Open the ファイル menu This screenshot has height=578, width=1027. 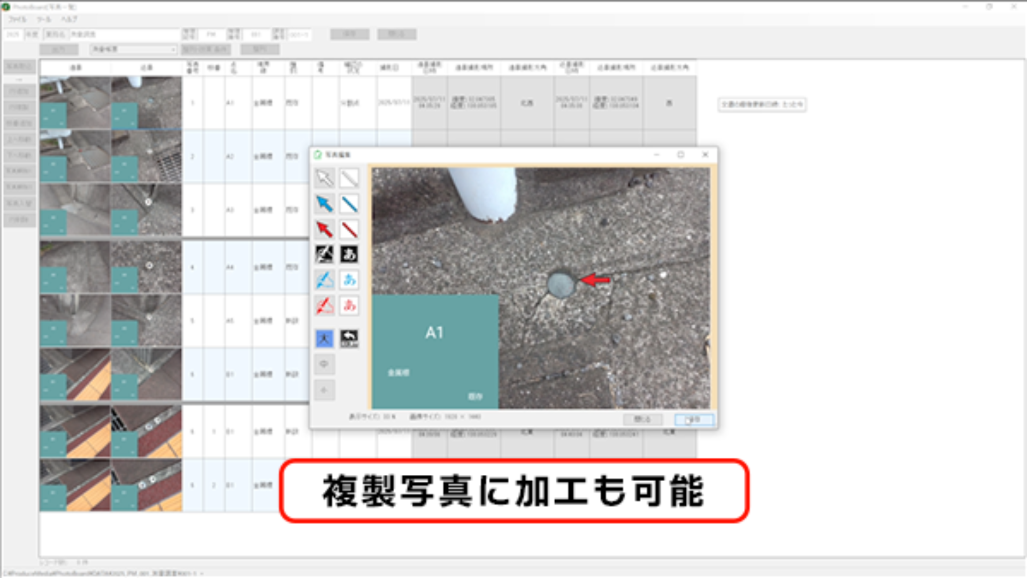point(17,19)
